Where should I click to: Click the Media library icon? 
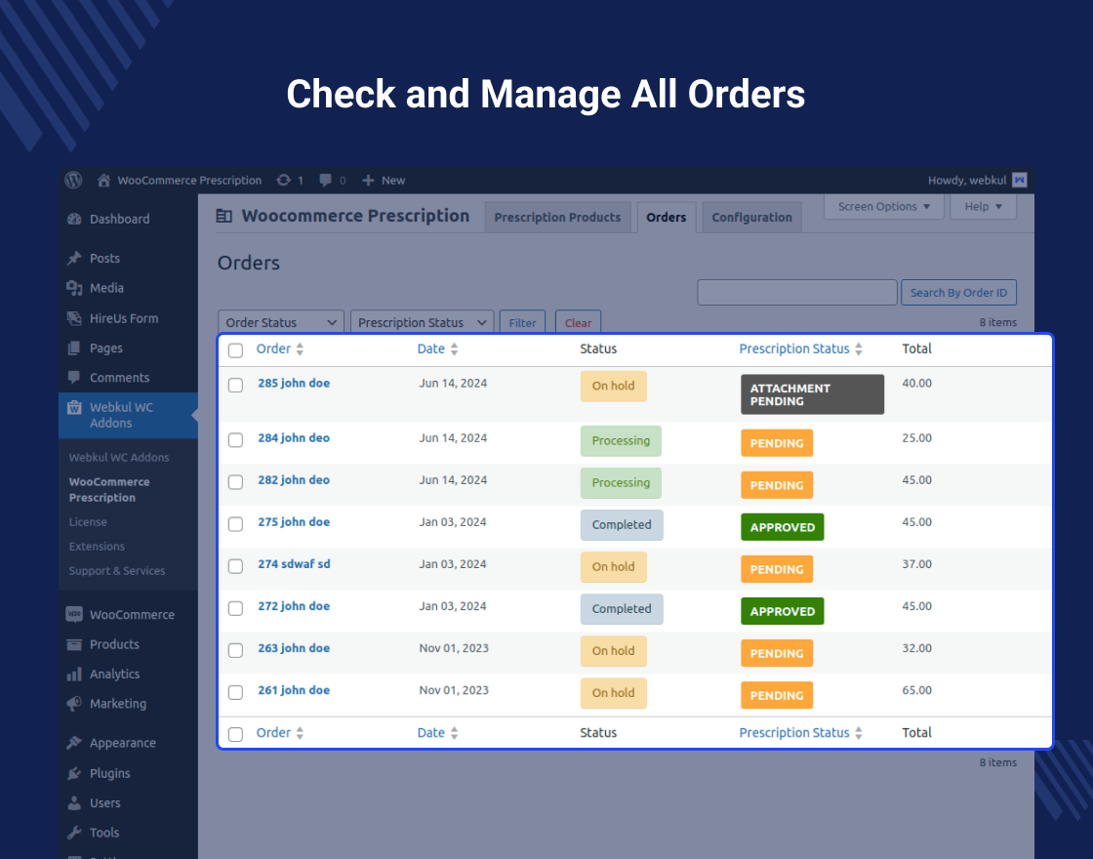72,288
